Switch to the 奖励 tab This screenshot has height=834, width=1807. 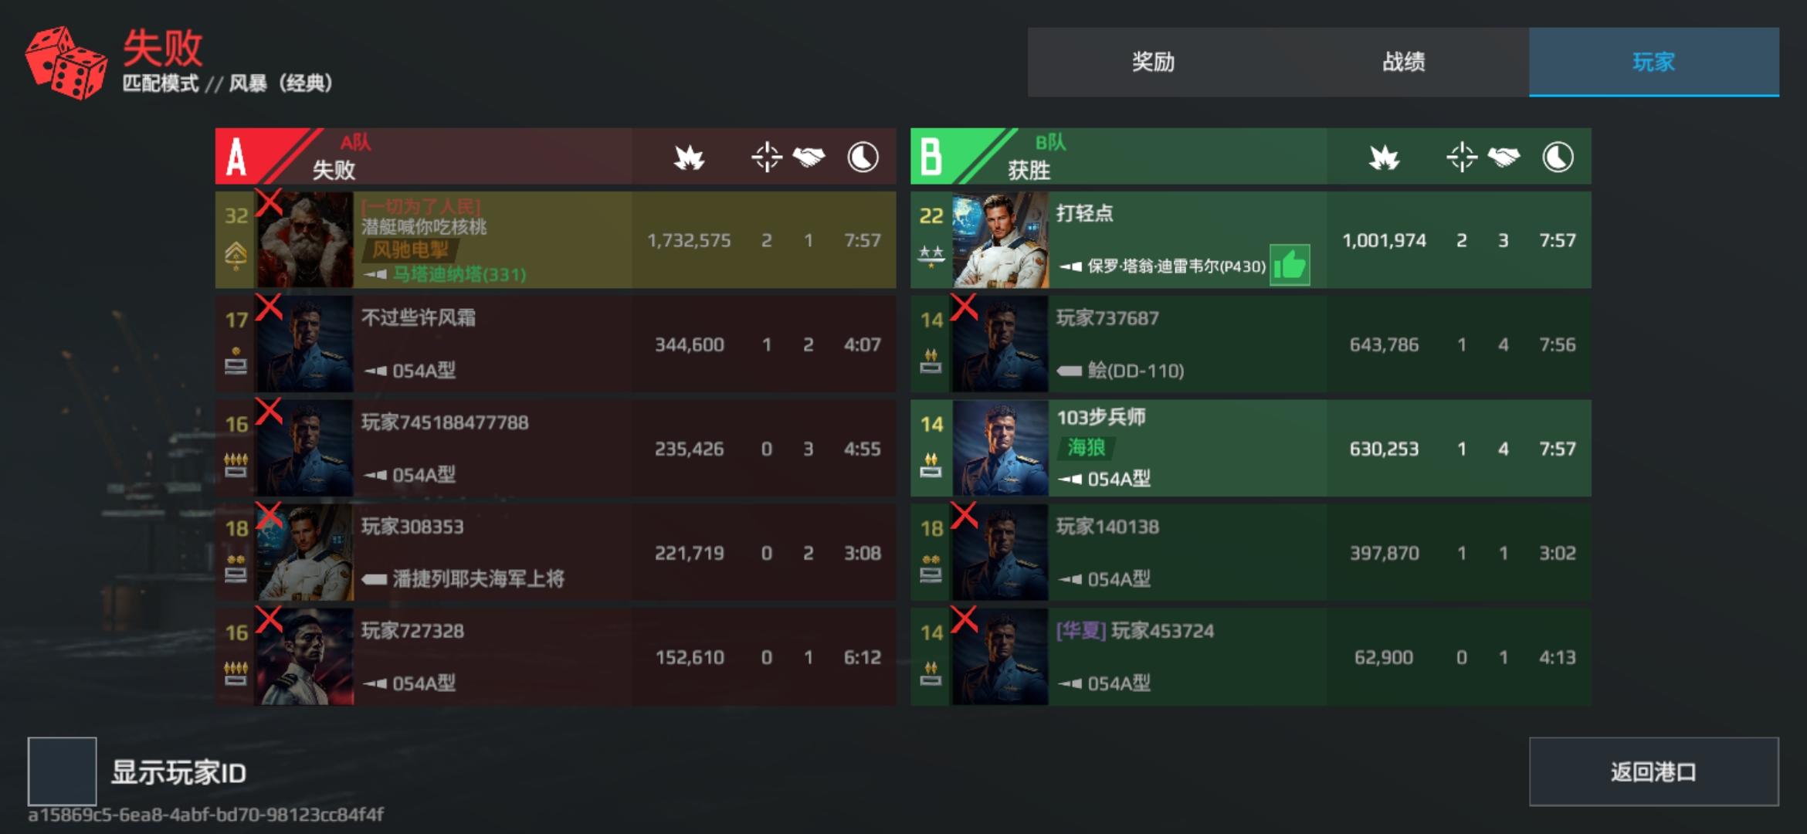pos(1153,62)
